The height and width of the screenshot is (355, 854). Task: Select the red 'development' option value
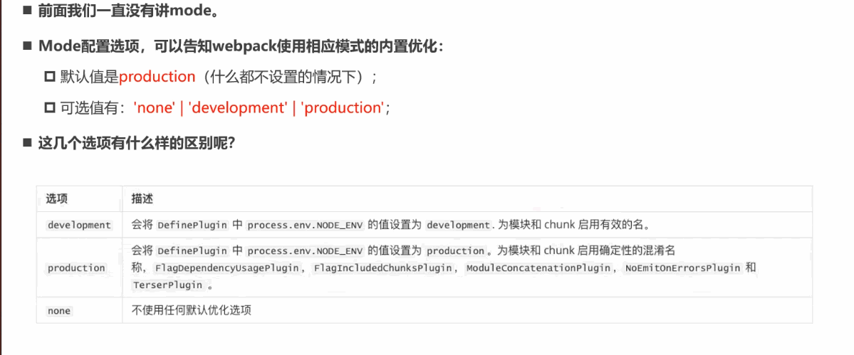coord(237,108)
